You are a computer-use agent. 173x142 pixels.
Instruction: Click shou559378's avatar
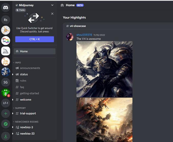tap(70, 37)
